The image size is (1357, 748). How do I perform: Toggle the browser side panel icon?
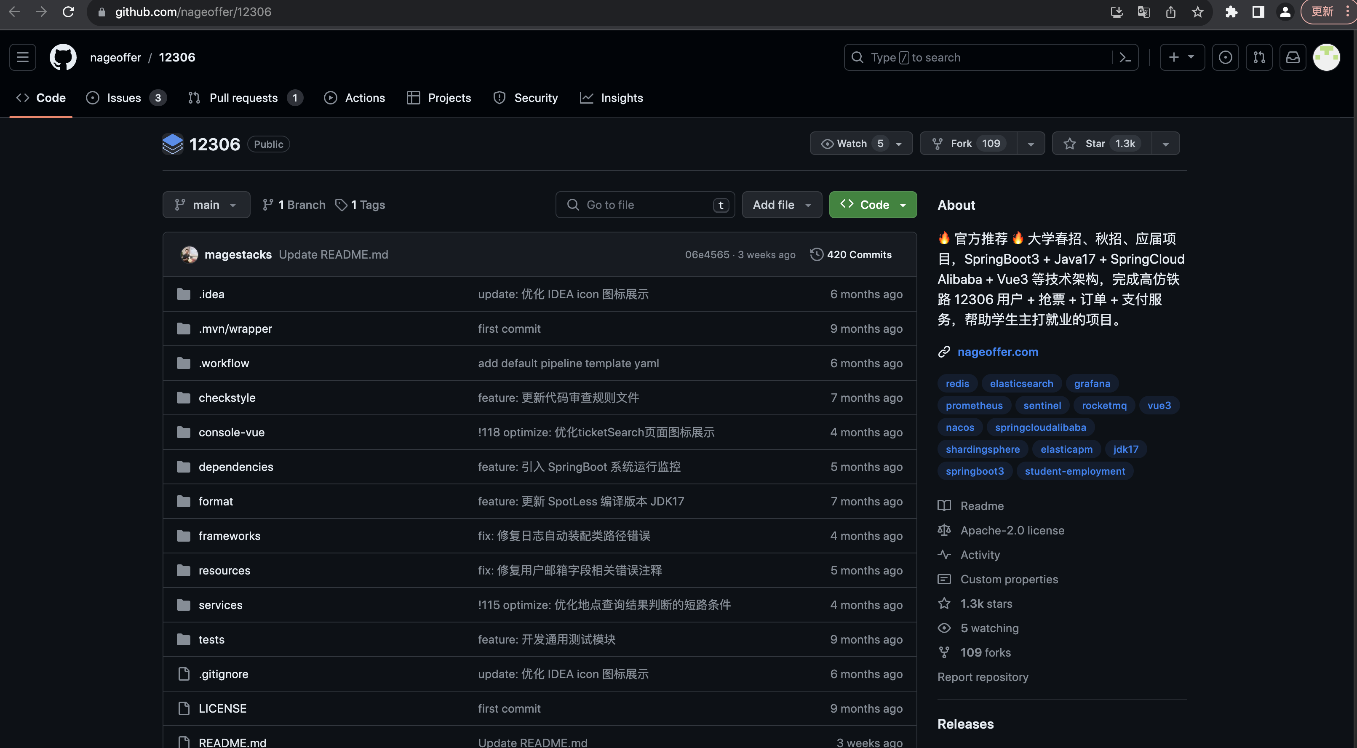(x=1258, y=12)
